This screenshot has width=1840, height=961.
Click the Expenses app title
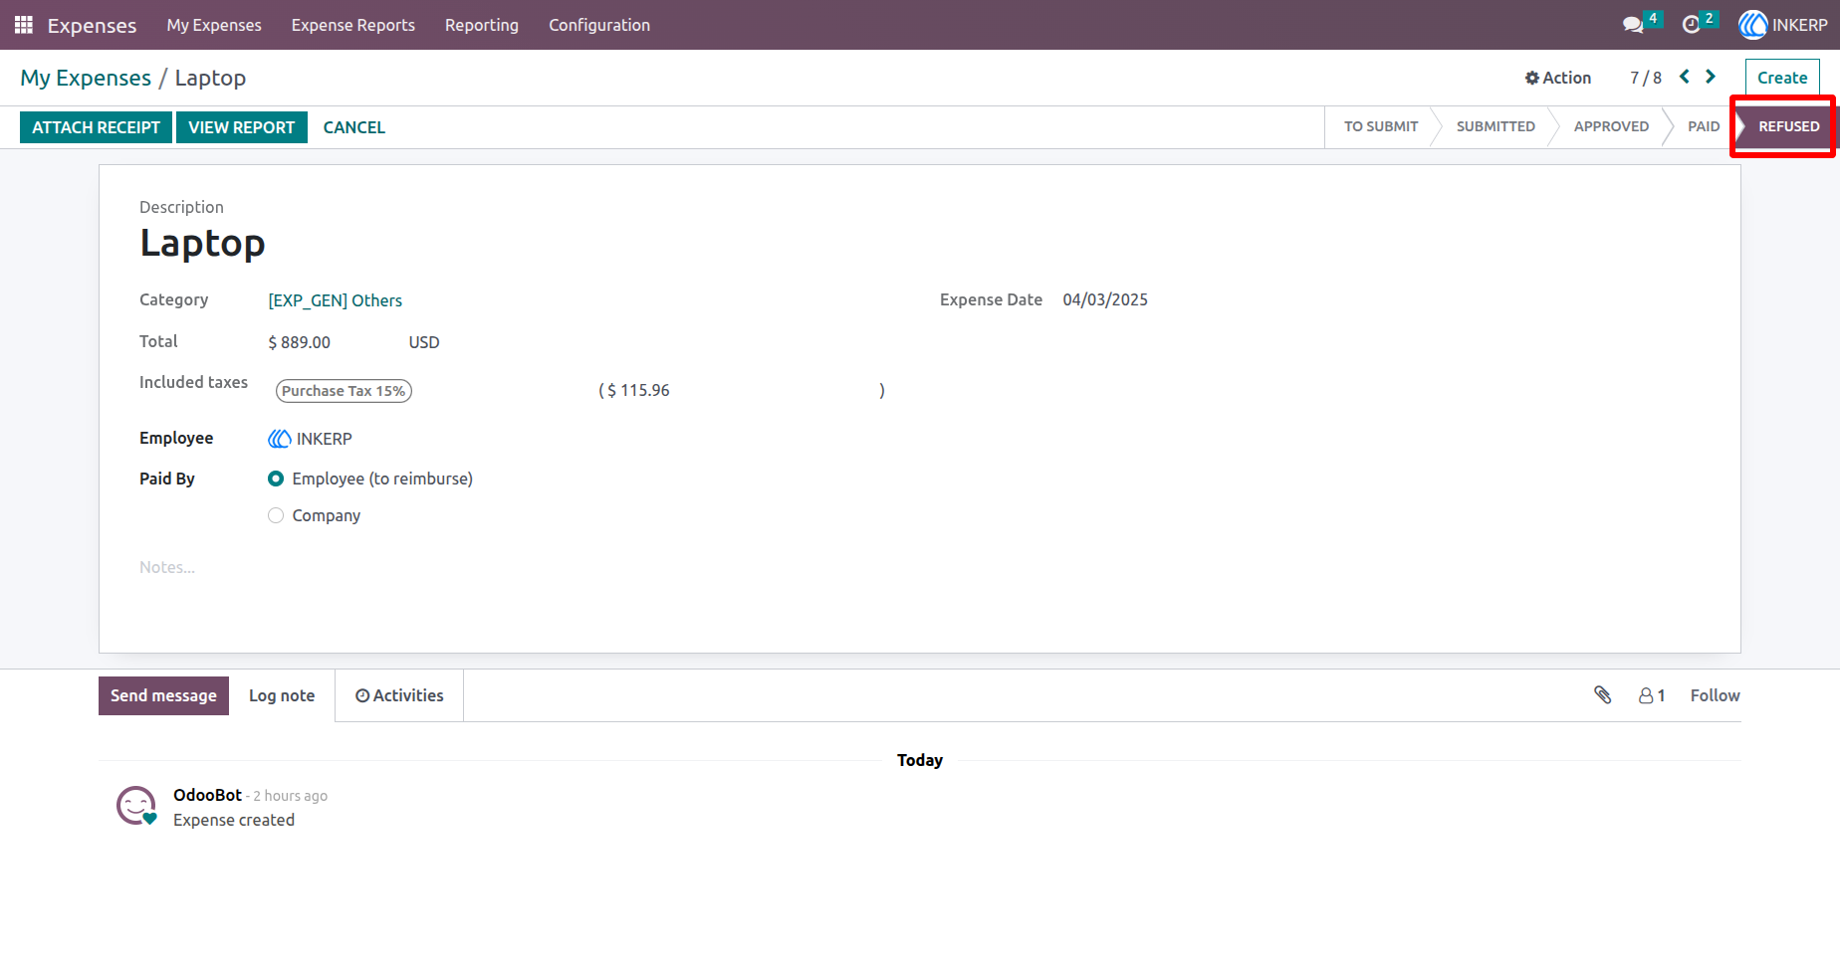coord(92,26)
